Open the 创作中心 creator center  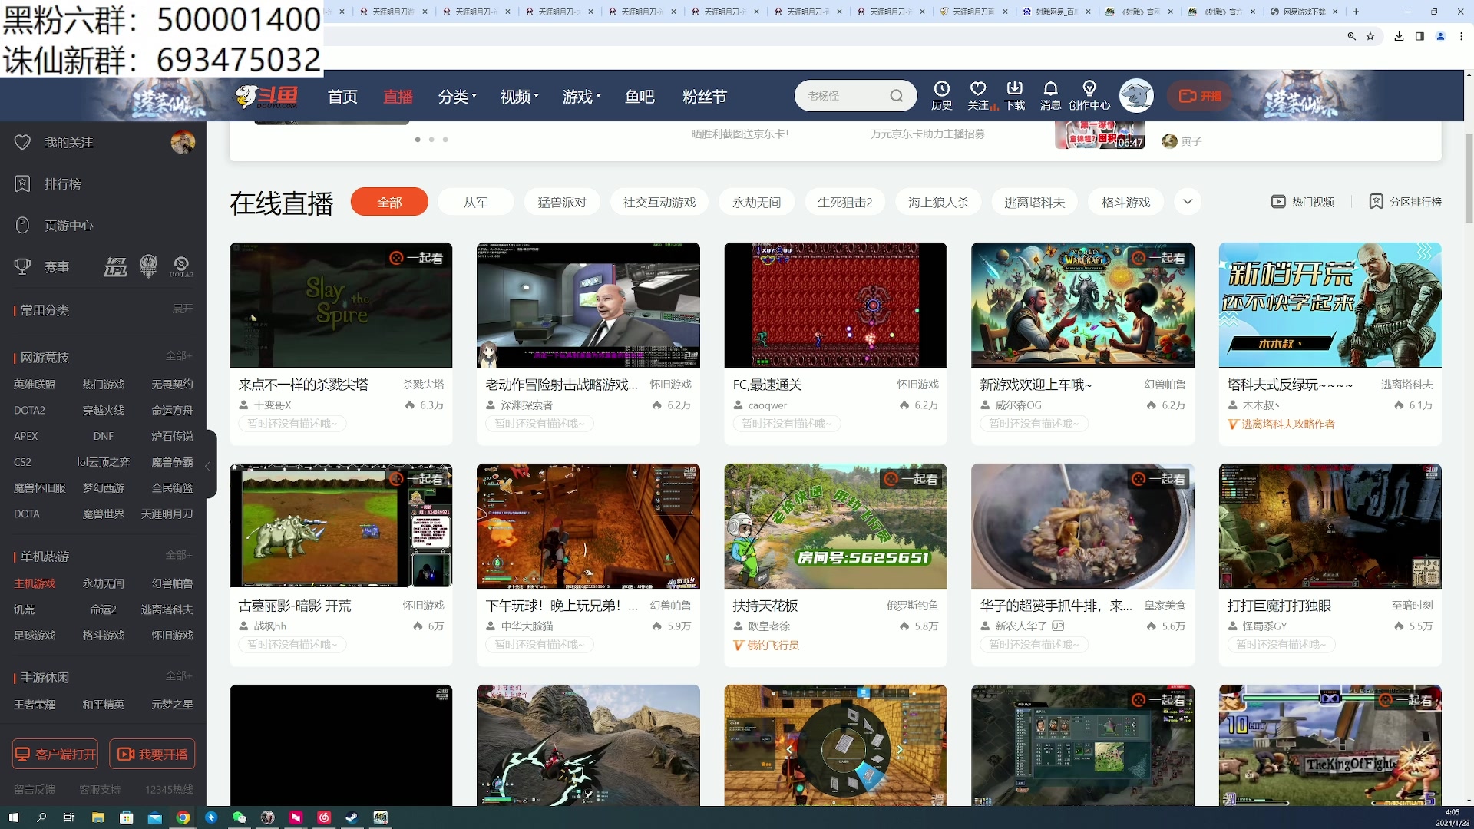(x=1089, y=94)
